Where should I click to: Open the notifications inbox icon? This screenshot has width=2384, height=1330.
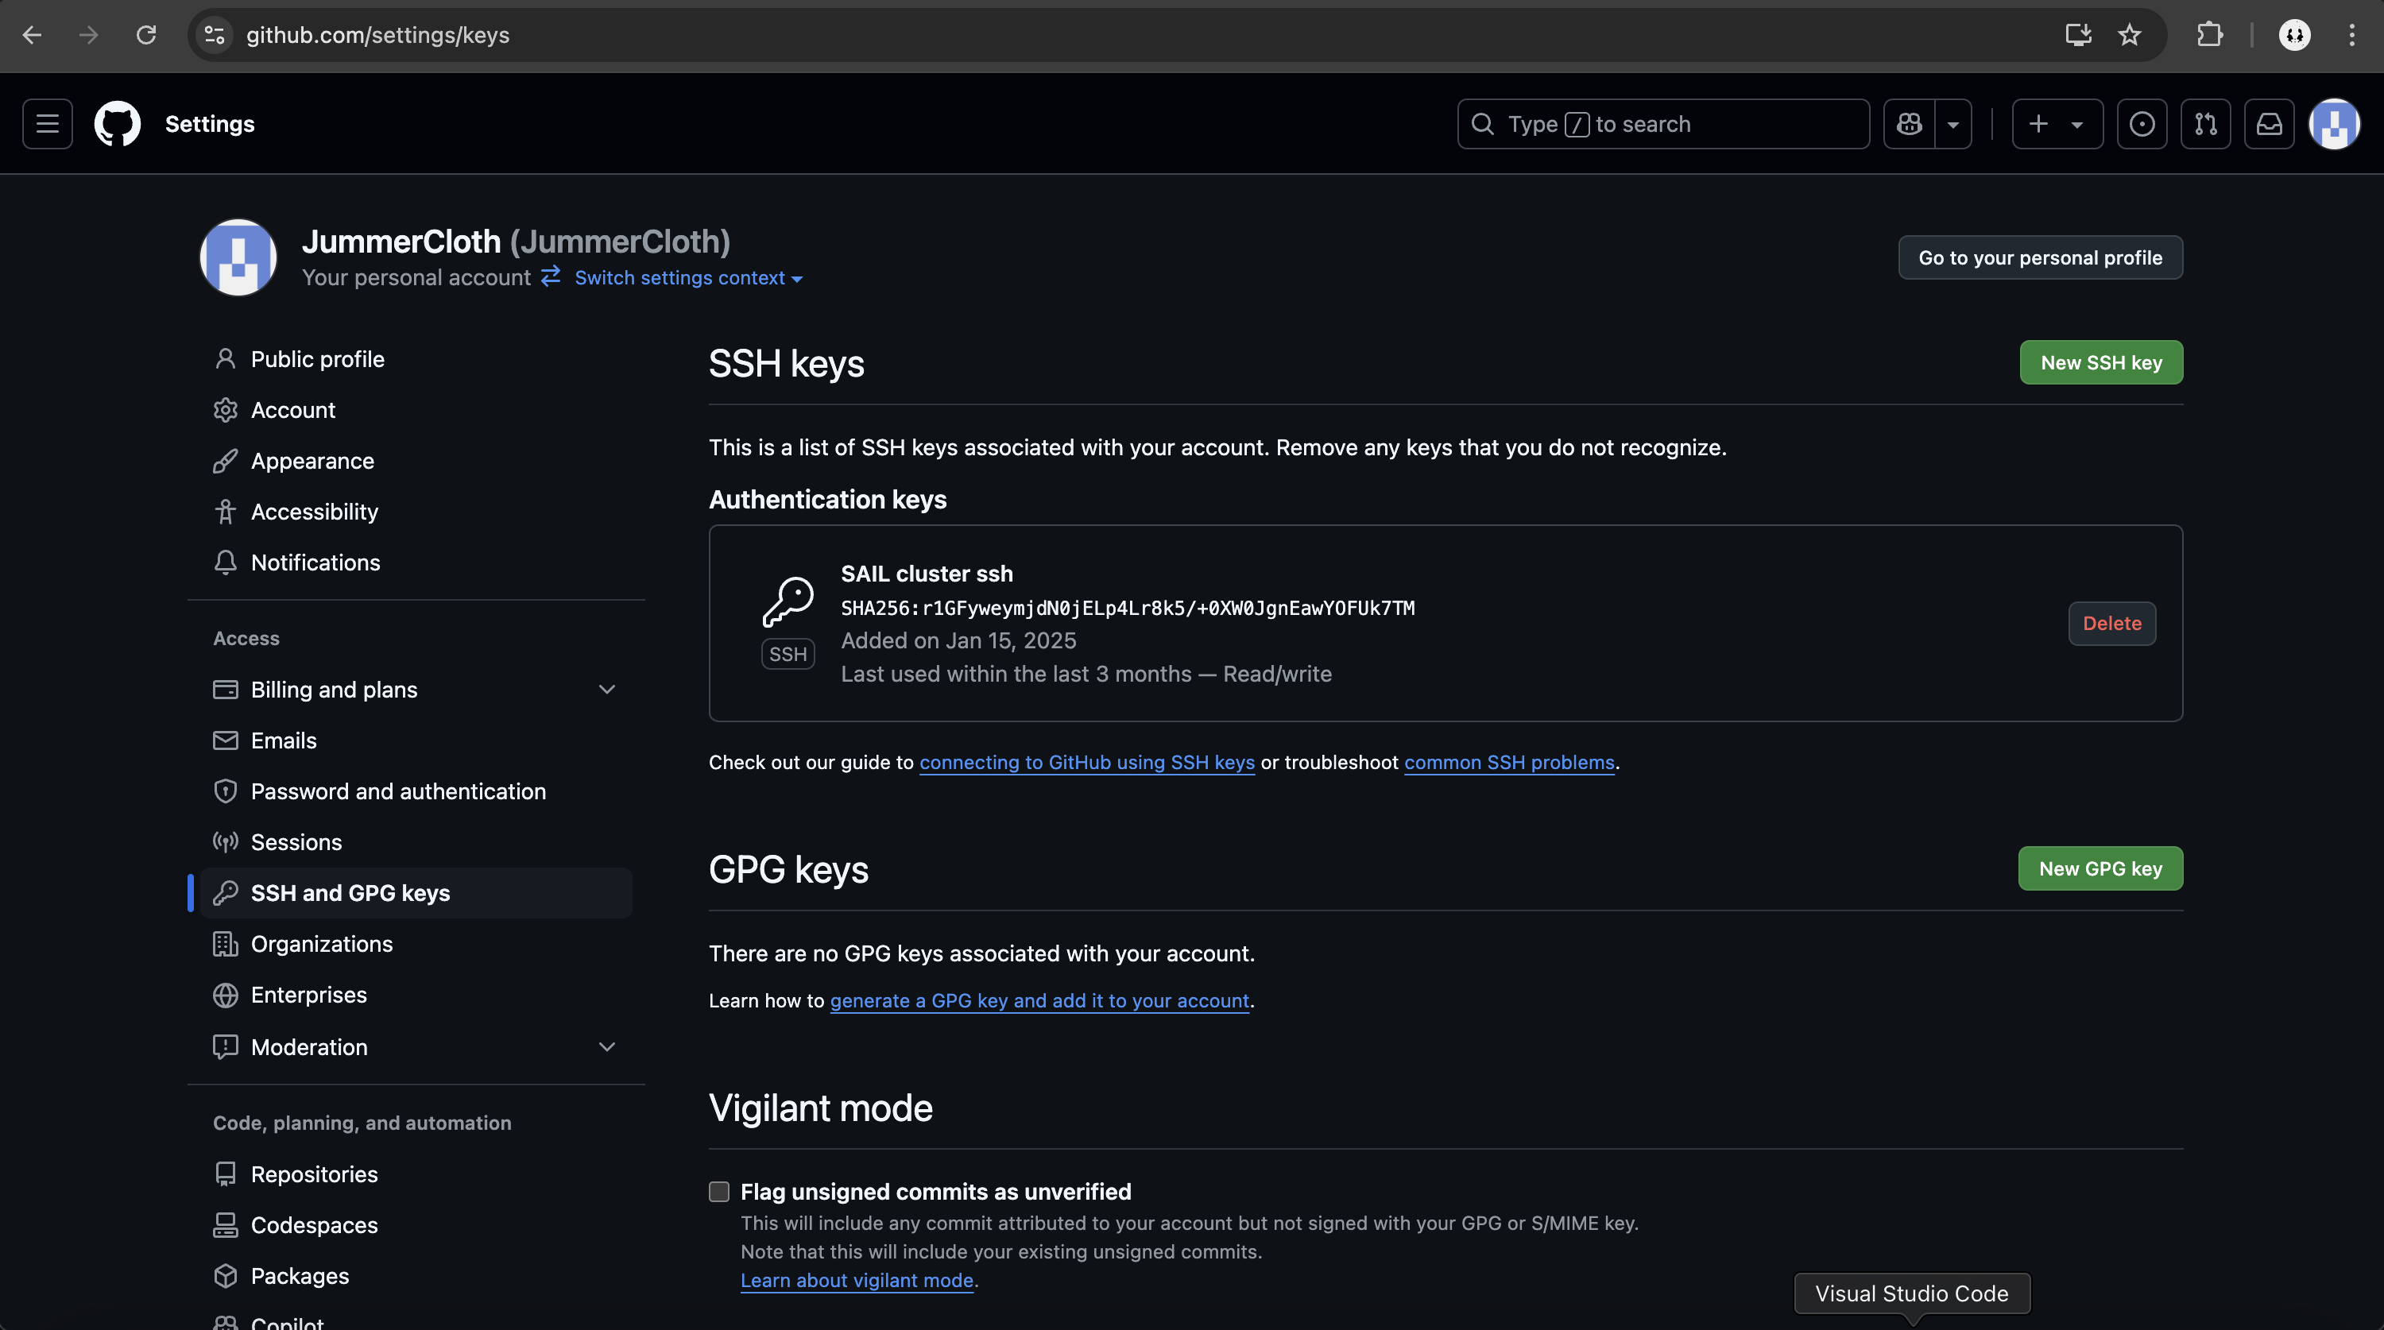pos(2270,124)
